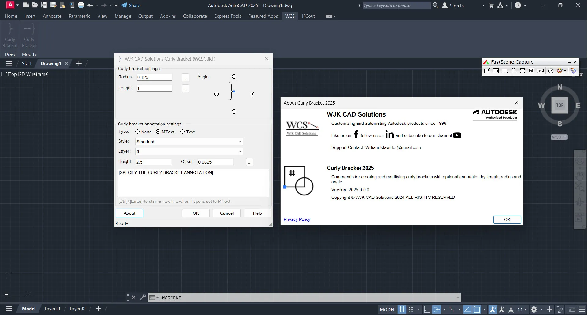Open the Style dropdown showing Standard
587x315 pixels.
pyautogui.click(x=240, y=141)
